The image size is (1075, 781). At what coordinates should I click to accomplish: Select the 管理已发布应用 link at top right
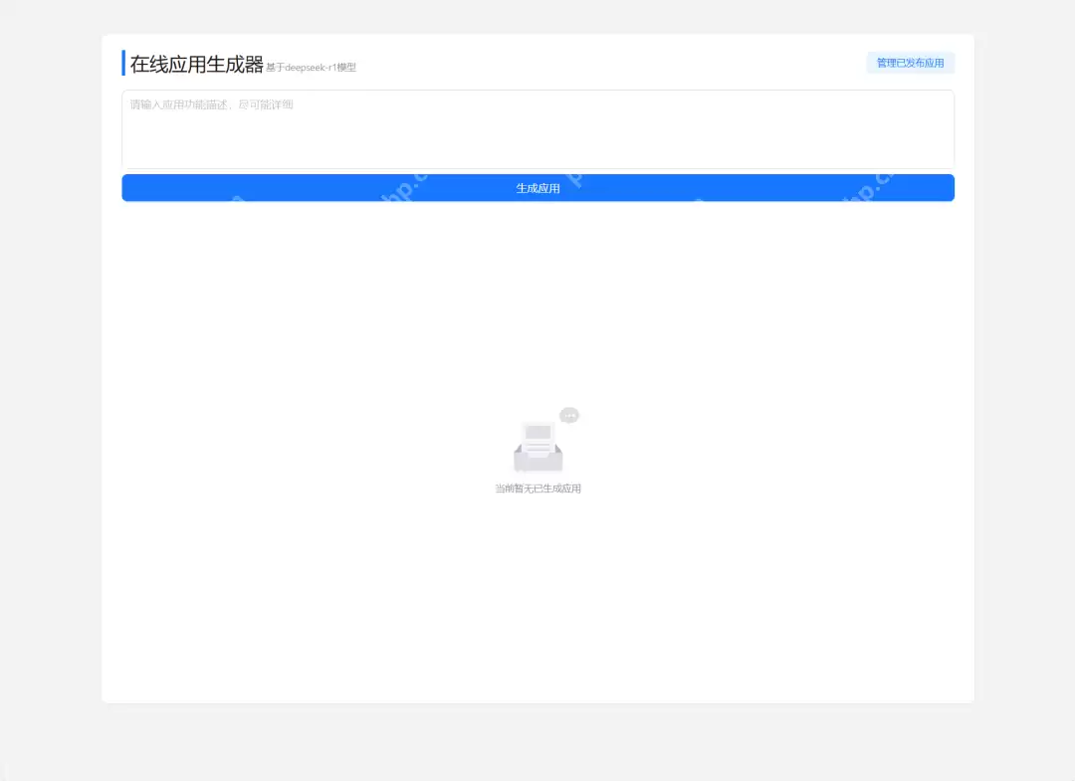pyautogui.click(x=910, y=62)
